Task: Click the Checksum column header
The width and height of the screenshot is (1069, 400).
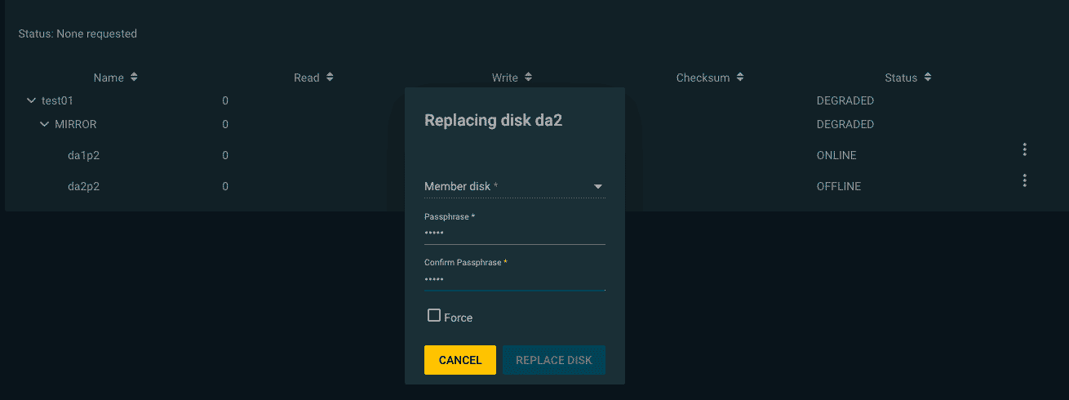Action: (x=703, y=78)
